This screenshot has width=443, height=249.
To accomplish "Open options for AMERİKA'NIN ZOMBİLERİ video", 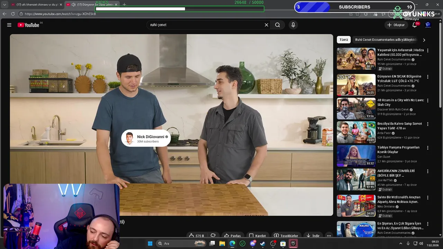I will click(428, 171).
